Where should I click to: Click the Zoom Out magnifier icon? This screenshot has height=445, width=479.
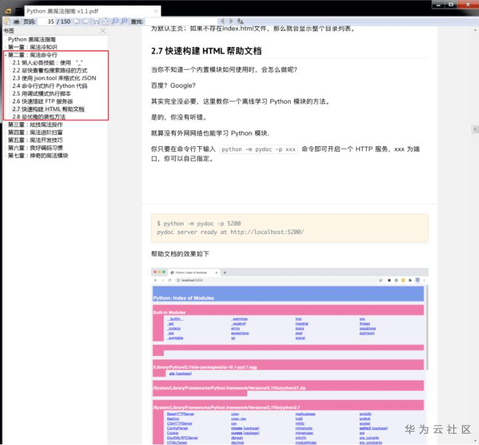[x=115, y=21]
